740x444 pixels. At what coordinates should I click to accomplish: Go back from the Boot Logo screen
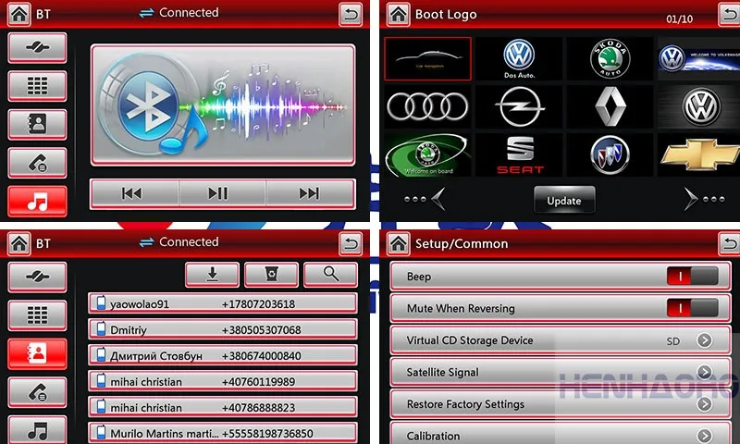(x=729, y=14)
